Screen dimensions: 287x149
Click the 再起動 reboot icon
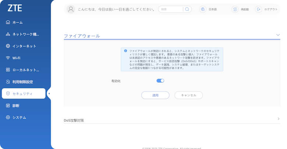235,9
